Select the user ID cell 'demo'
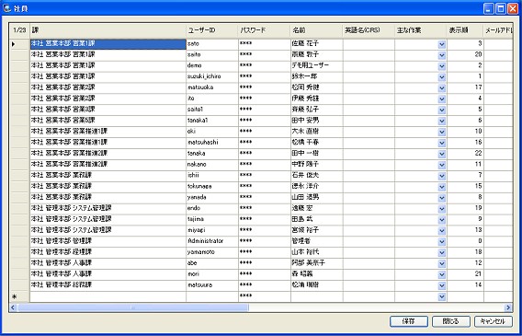 [x=212, y=66]
